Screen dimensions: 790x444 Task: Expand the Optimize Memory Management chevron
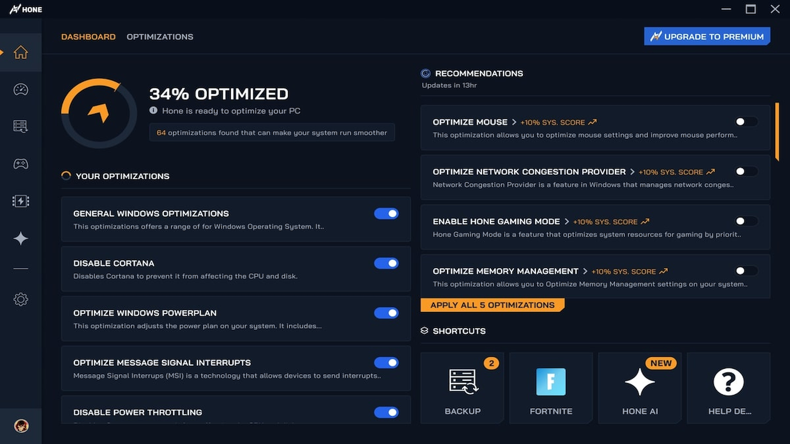(x=584, y=271)
